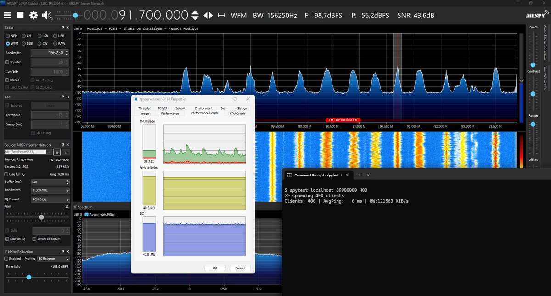Click the ellipsis browse button beside the server address

point(66,152)
